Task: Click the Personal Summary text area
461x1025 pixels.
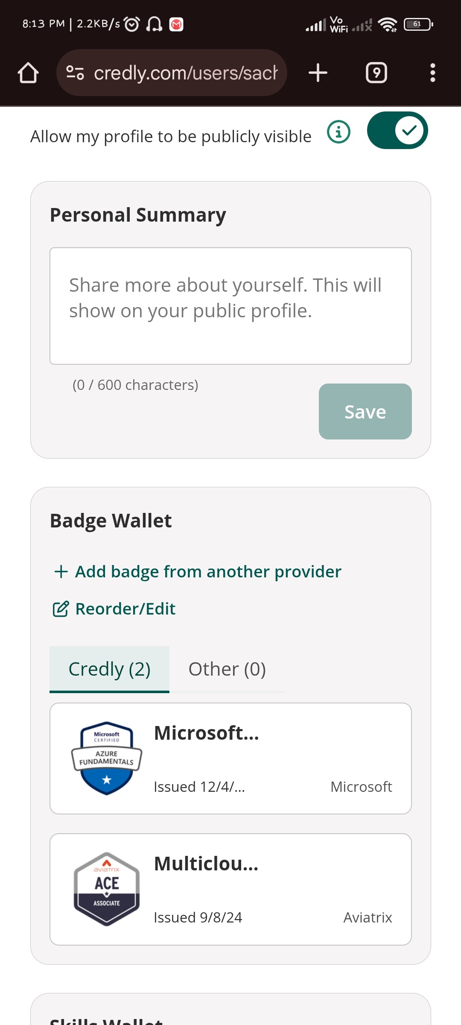Action: pyautogui.click(x=230, y=306)
